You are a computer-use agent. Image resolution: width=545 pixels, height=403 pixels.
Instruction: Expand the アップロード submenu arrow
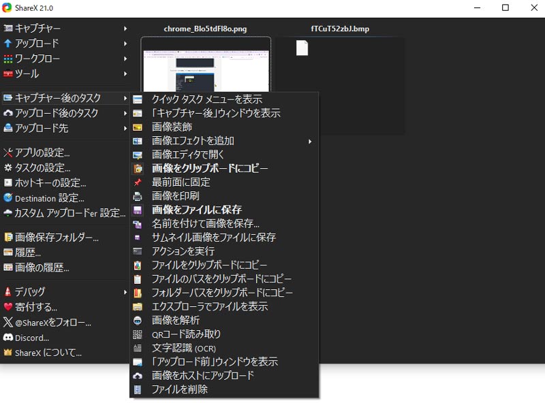click(125, 44)
